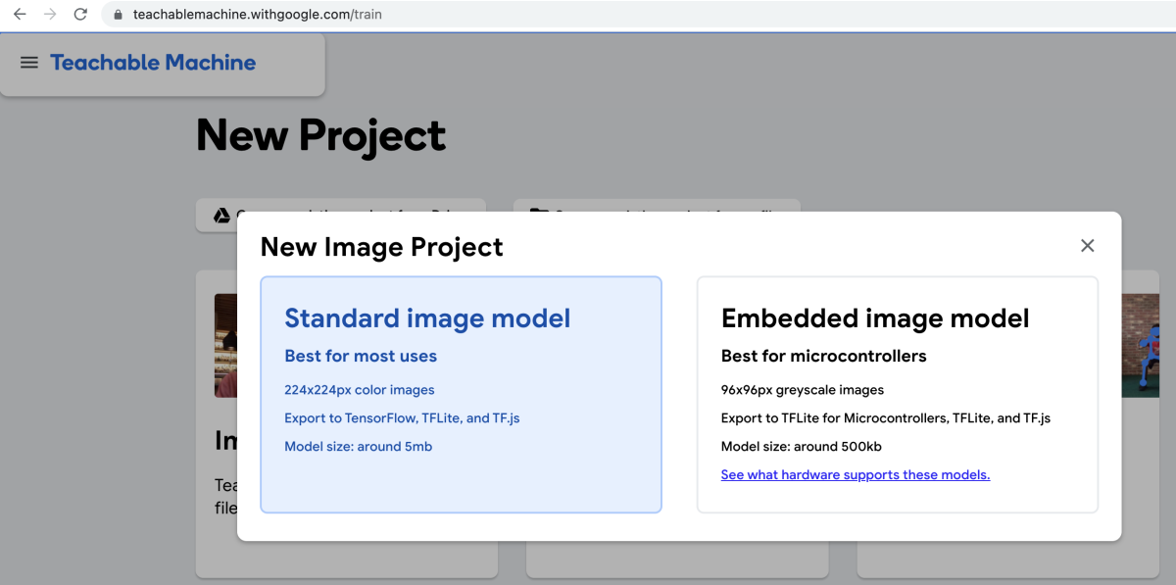The width and height of the screenshot is (1176, 585).
Task: Click the 'Best for most uses' subtitle
Action: (361, 356)
